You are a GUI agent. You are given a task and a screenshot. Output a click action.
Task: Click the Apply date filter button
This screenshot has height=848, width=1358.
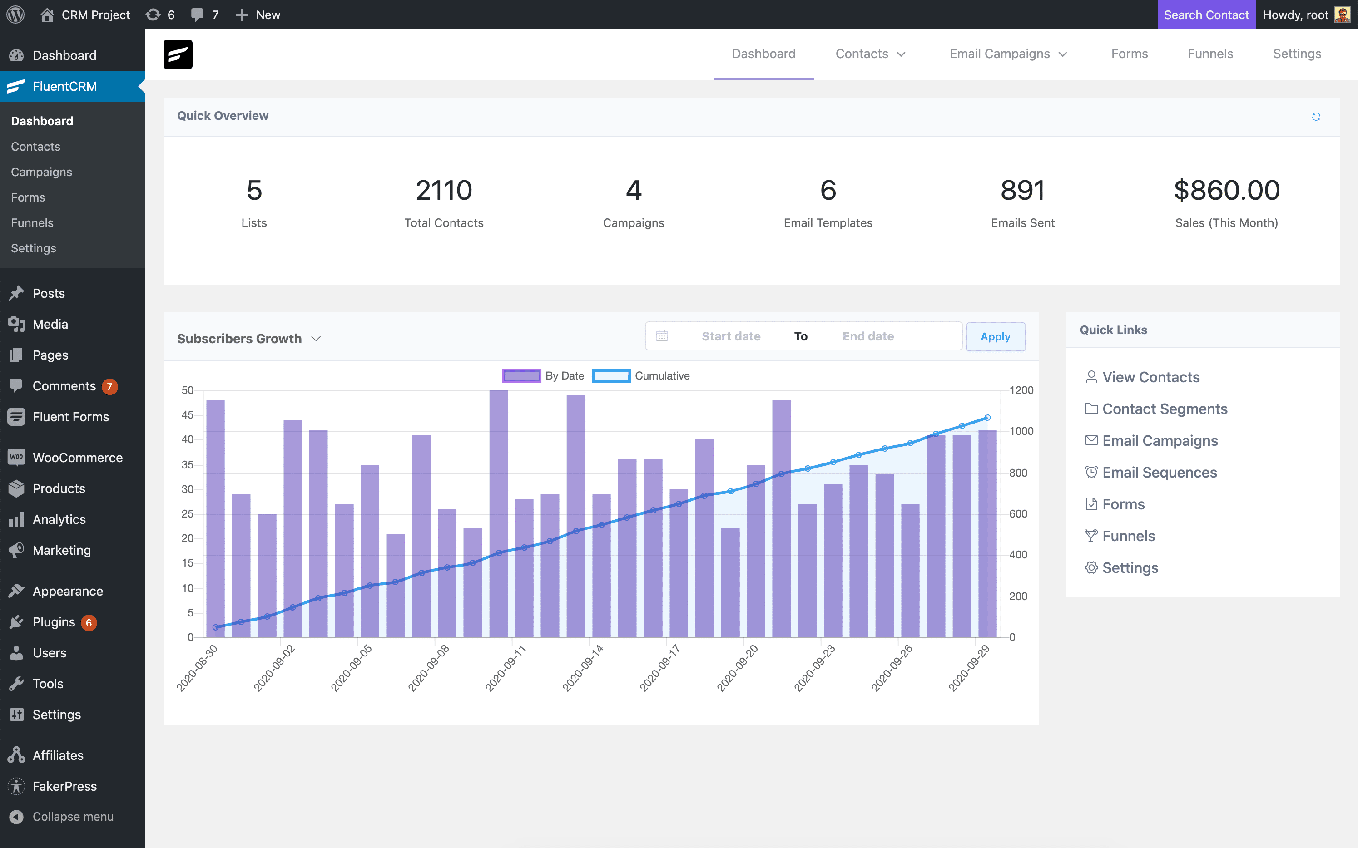click(x=996, y=336)
